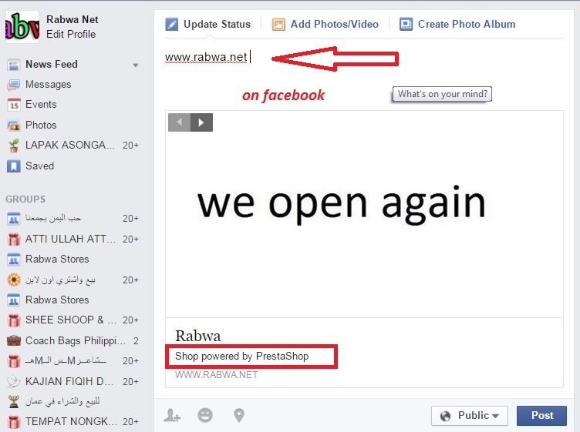Publish the status with Post button
This screenshot has height=432, width=580.
541,416
